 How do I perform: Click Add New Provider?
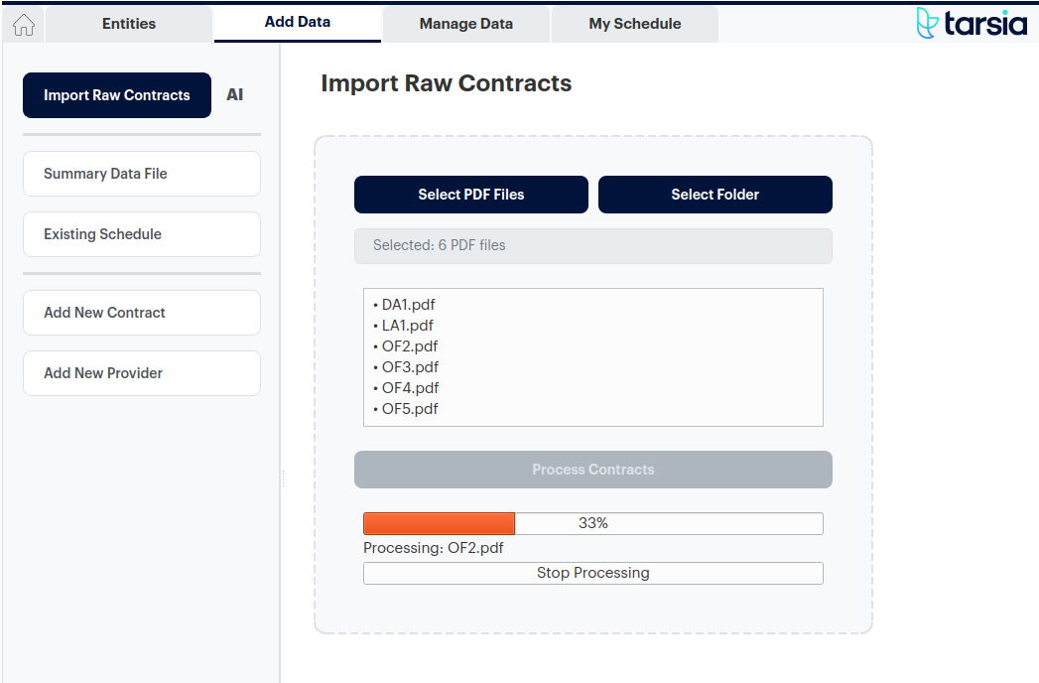[x=141, y=372]
